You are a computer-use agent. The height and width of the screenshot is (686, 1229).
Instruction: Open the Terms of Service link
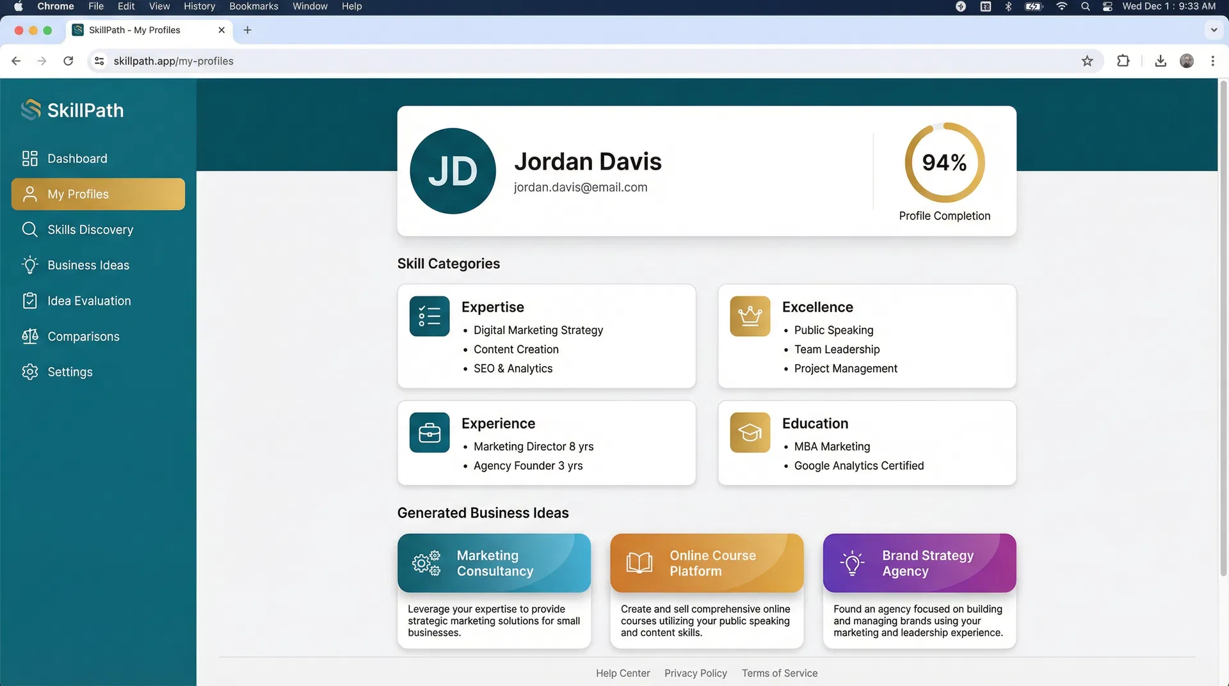tap(779, 673)
